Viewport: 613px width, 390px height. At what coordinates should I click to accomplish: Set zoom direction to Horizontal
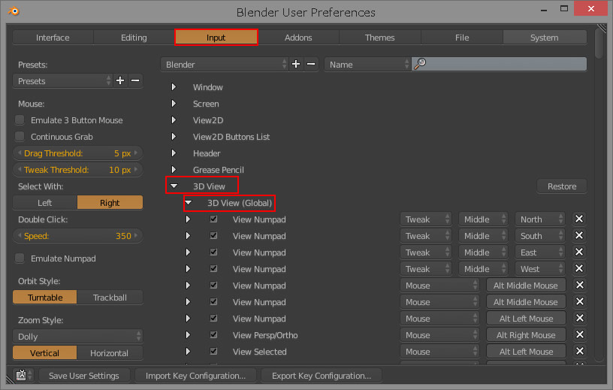pyautogui.click(x=110, y=353)
